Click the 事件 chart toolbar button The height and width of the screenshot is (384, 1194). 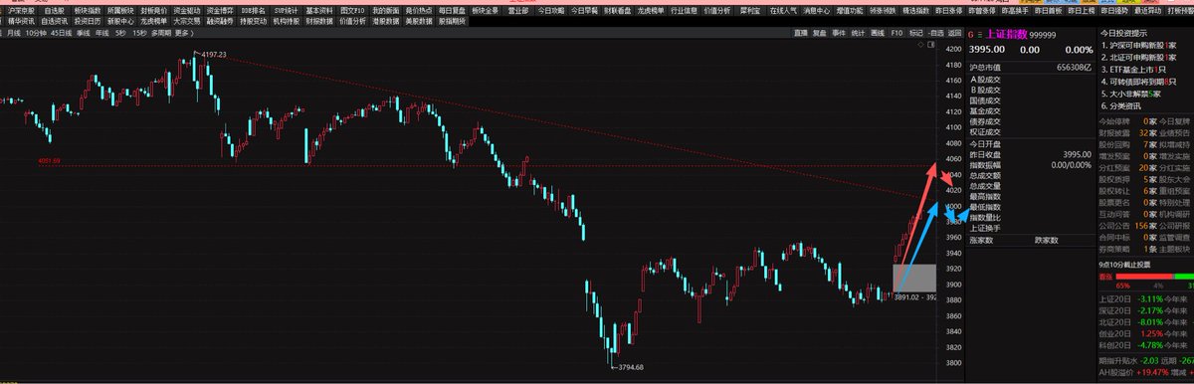click(839, 33)
